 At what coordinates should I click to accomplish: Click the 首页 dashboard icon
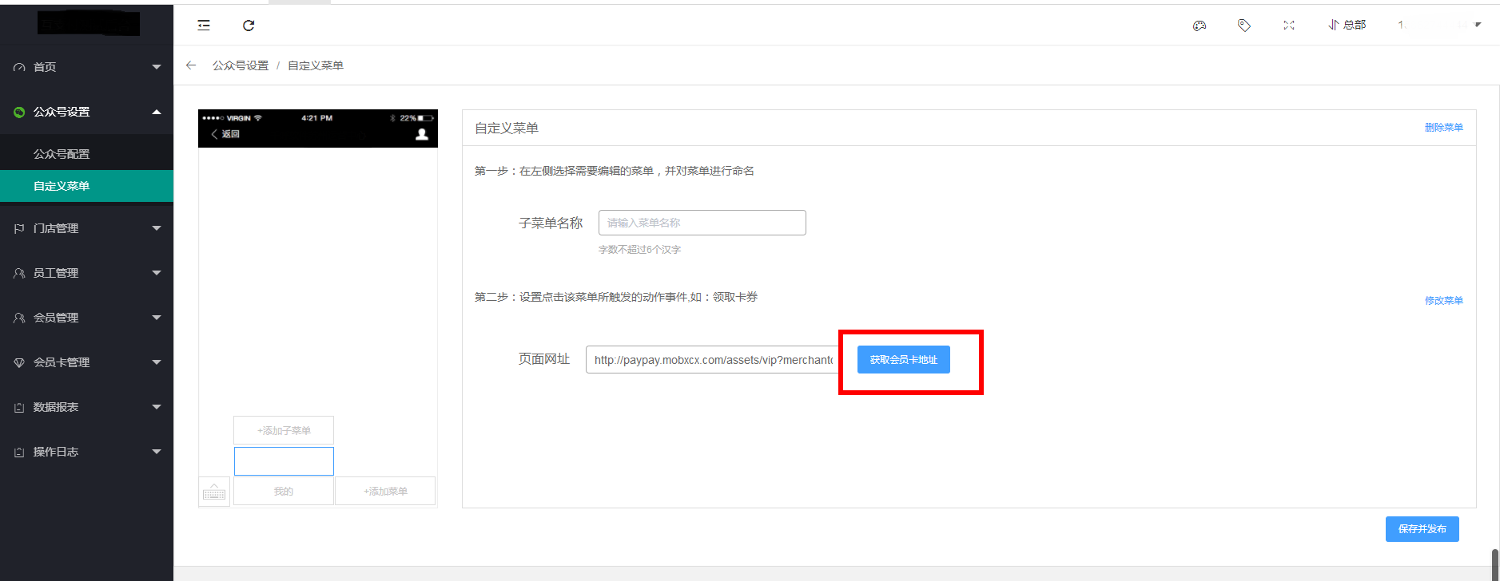click(x=19, y=68)
